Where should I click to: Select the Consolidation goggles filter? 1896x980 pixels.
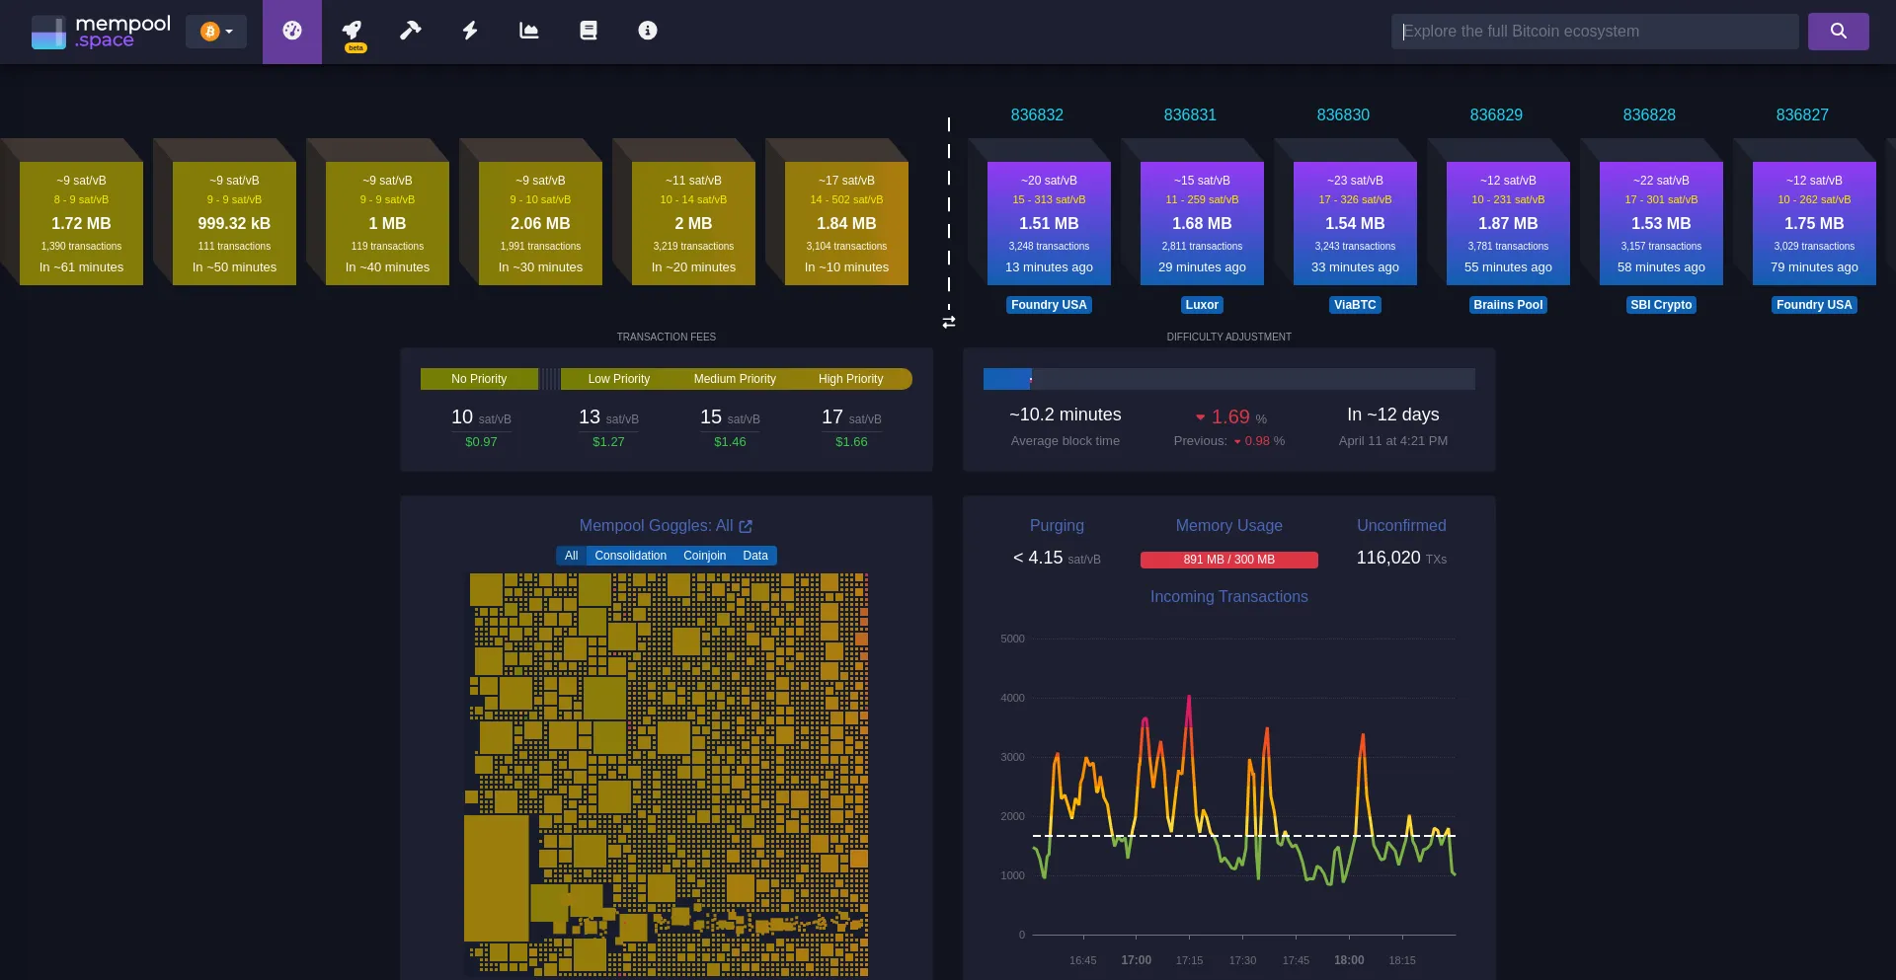(x=630, y=556)
